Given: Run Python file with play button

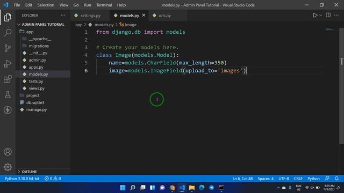Looking at the screenshot, I should [315, 16].
